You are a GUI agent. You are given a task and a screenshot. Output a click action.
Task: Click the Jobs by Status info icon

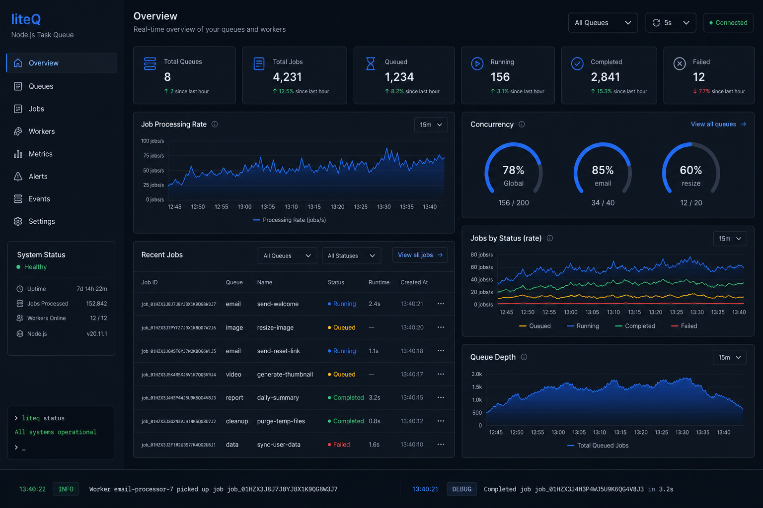(x=550, y=238)
